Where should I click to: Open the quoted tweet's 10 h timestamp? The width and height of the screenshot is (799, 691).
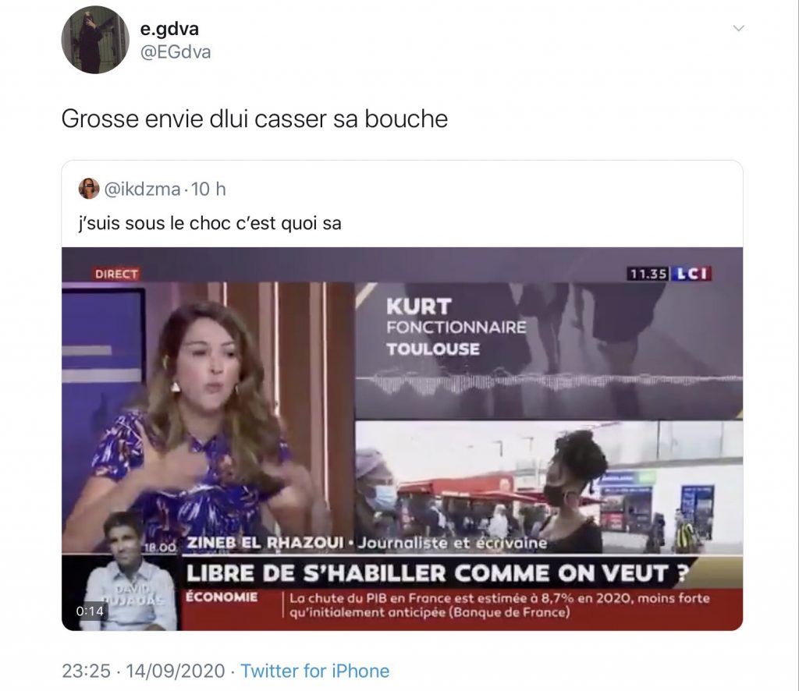(208, 189)
